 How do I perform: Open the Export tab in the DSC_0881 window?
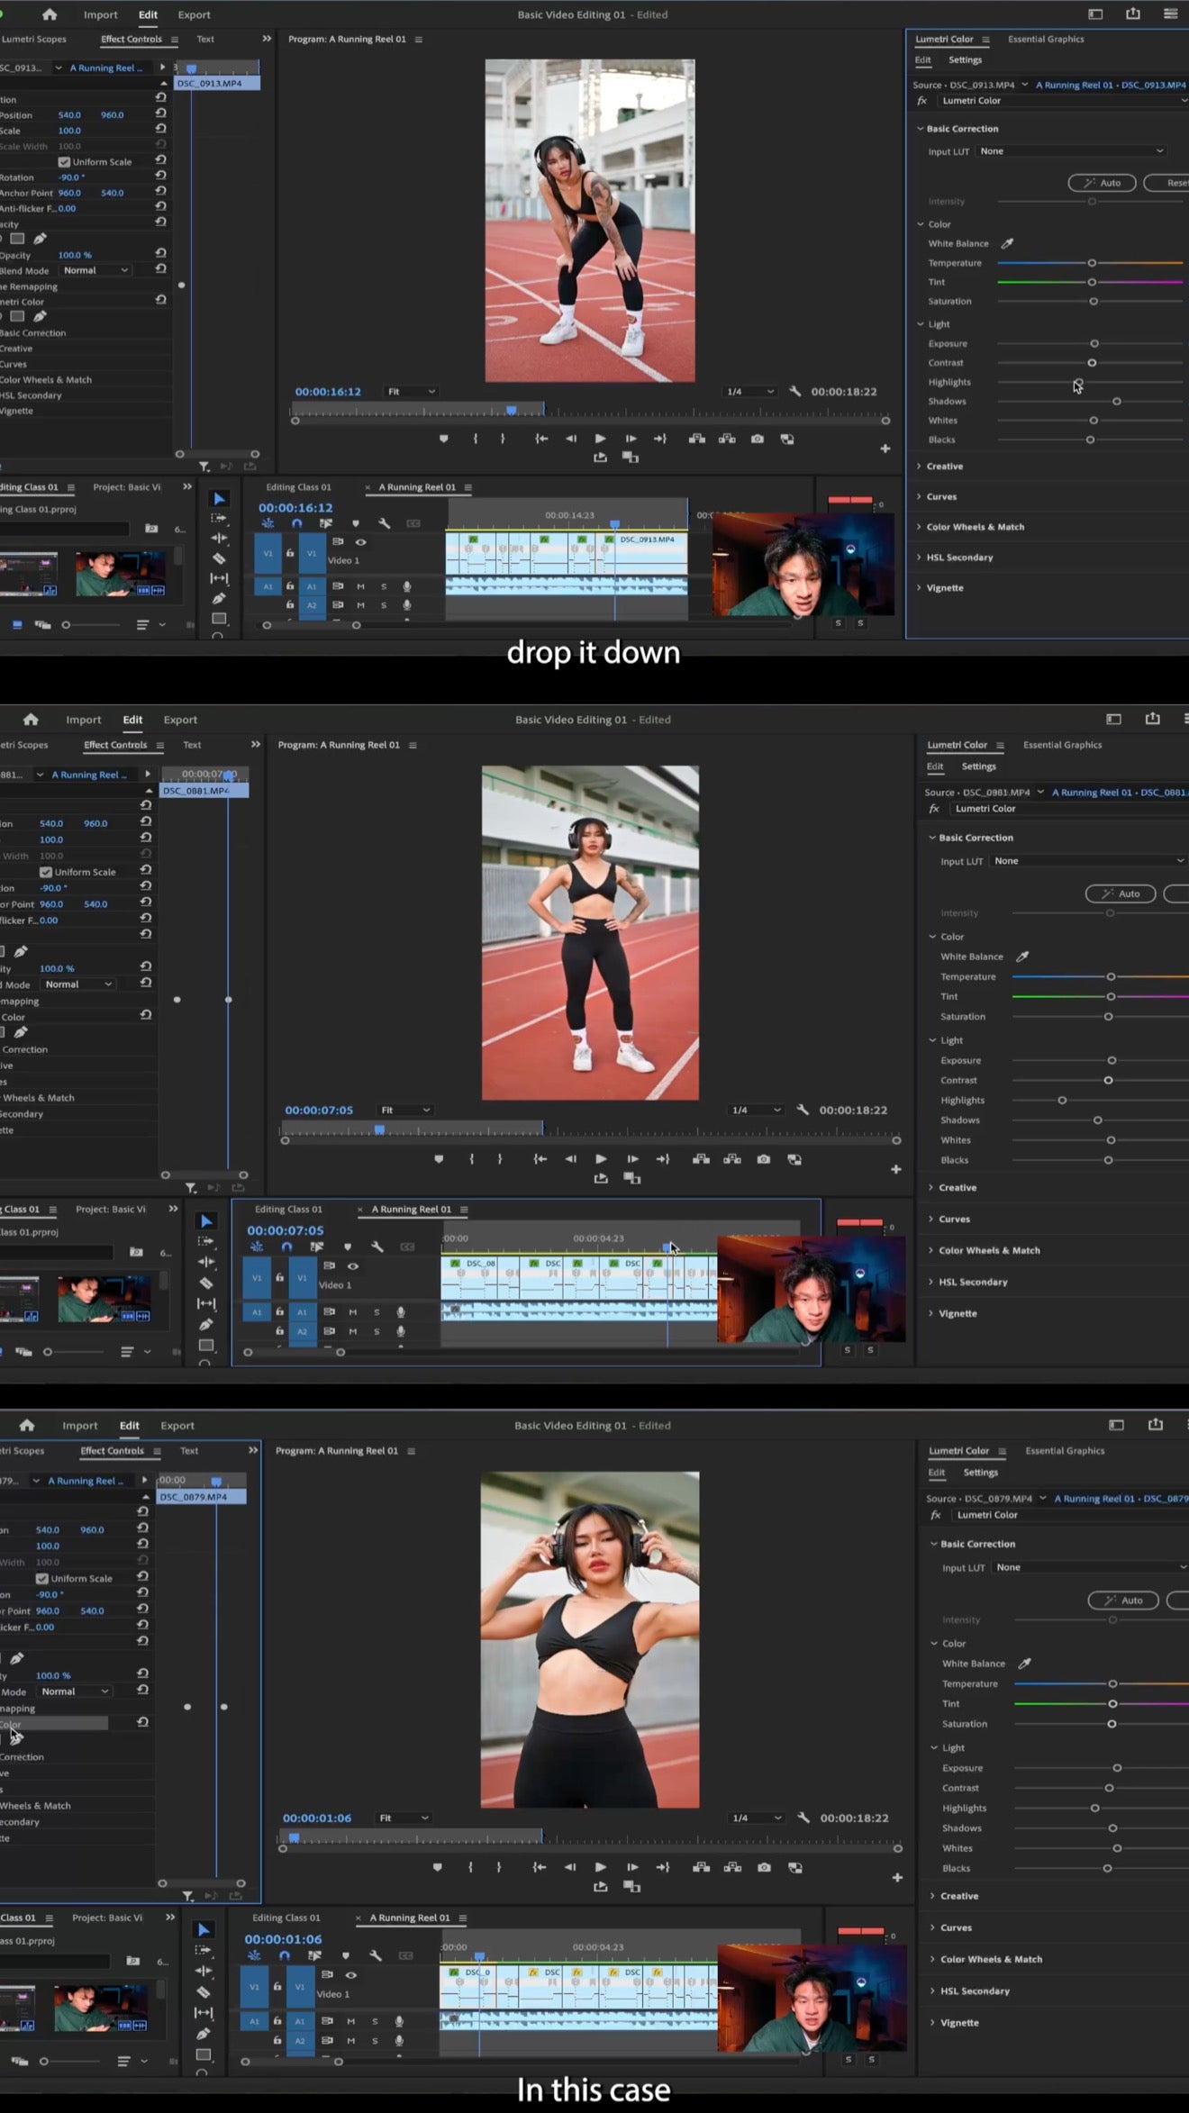180,720
